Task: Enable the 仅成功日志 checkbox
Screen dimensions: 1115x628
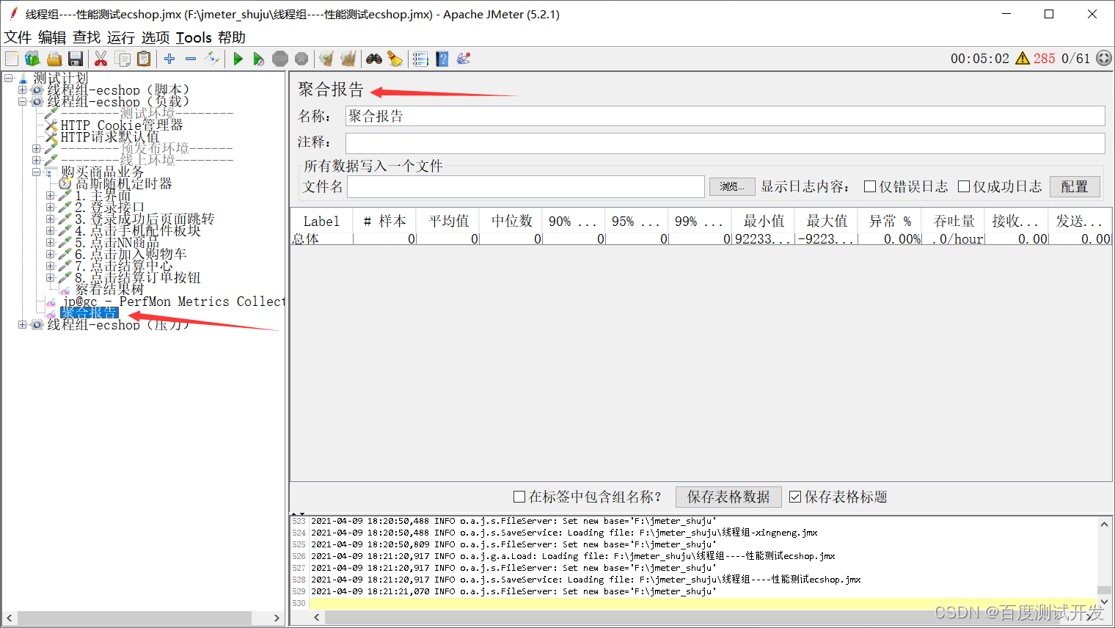Action: (x=964, y=186)
